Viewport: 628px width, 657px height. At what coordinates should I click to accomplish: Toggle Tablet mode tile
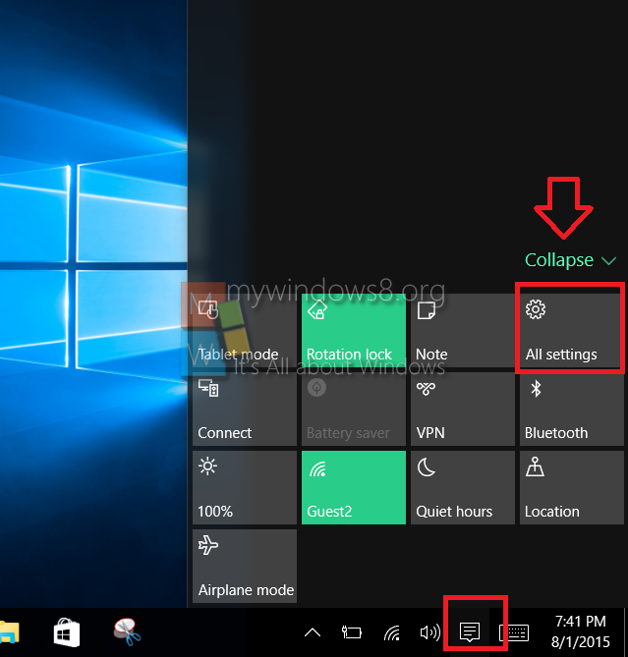tap(244, 331)
